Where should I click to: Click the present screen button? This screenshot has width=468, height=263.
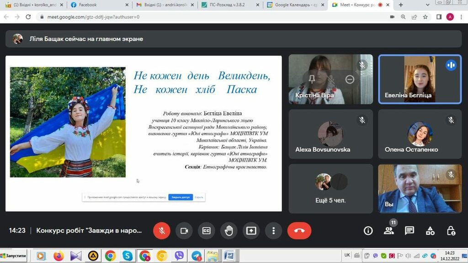click(x=251, y=231)
